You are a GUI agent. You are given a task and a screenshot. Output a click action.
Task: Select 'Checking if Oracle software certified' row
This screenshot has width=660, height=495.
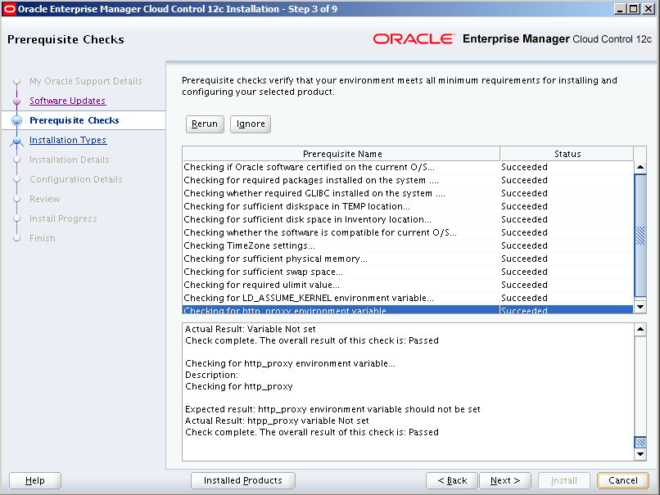(408, 168)
